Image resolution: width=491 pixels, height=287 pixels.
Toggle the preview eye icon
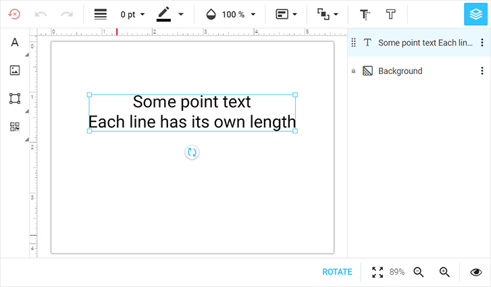pyautogui.click(x=476, y=272)
